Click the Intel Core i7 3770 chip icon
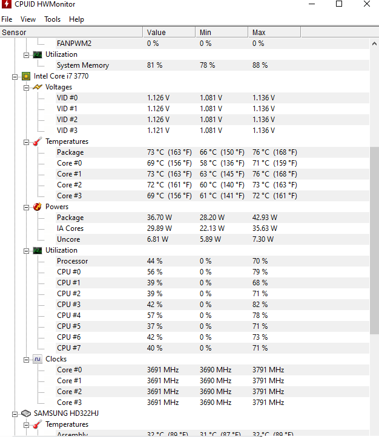379x437 pixels. (26, 76)
